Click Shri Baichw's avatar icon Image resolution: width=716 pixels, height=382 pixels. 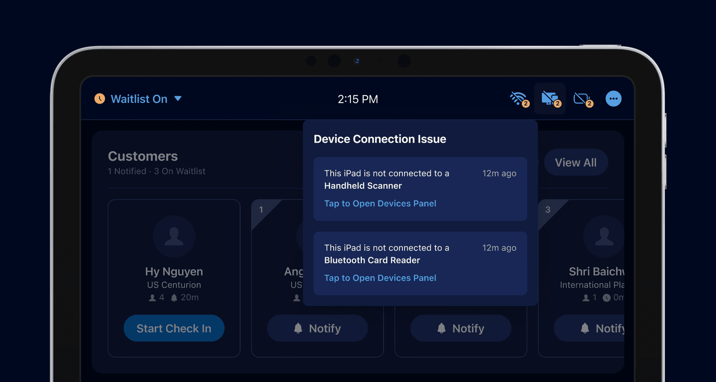pyautogui.click(x=603, y=236)
